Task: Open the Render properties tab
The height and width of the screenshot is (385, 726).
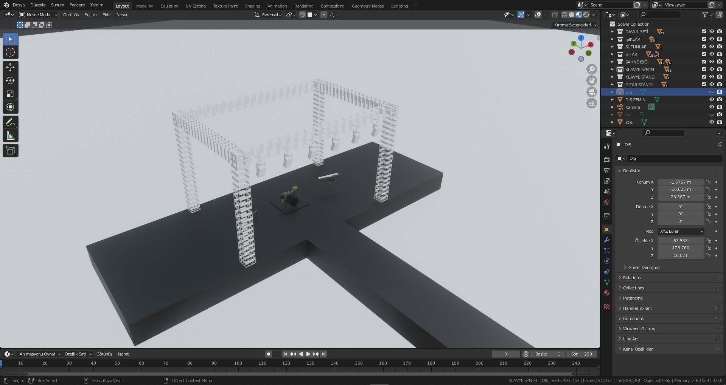Action: tap(607, 160)
